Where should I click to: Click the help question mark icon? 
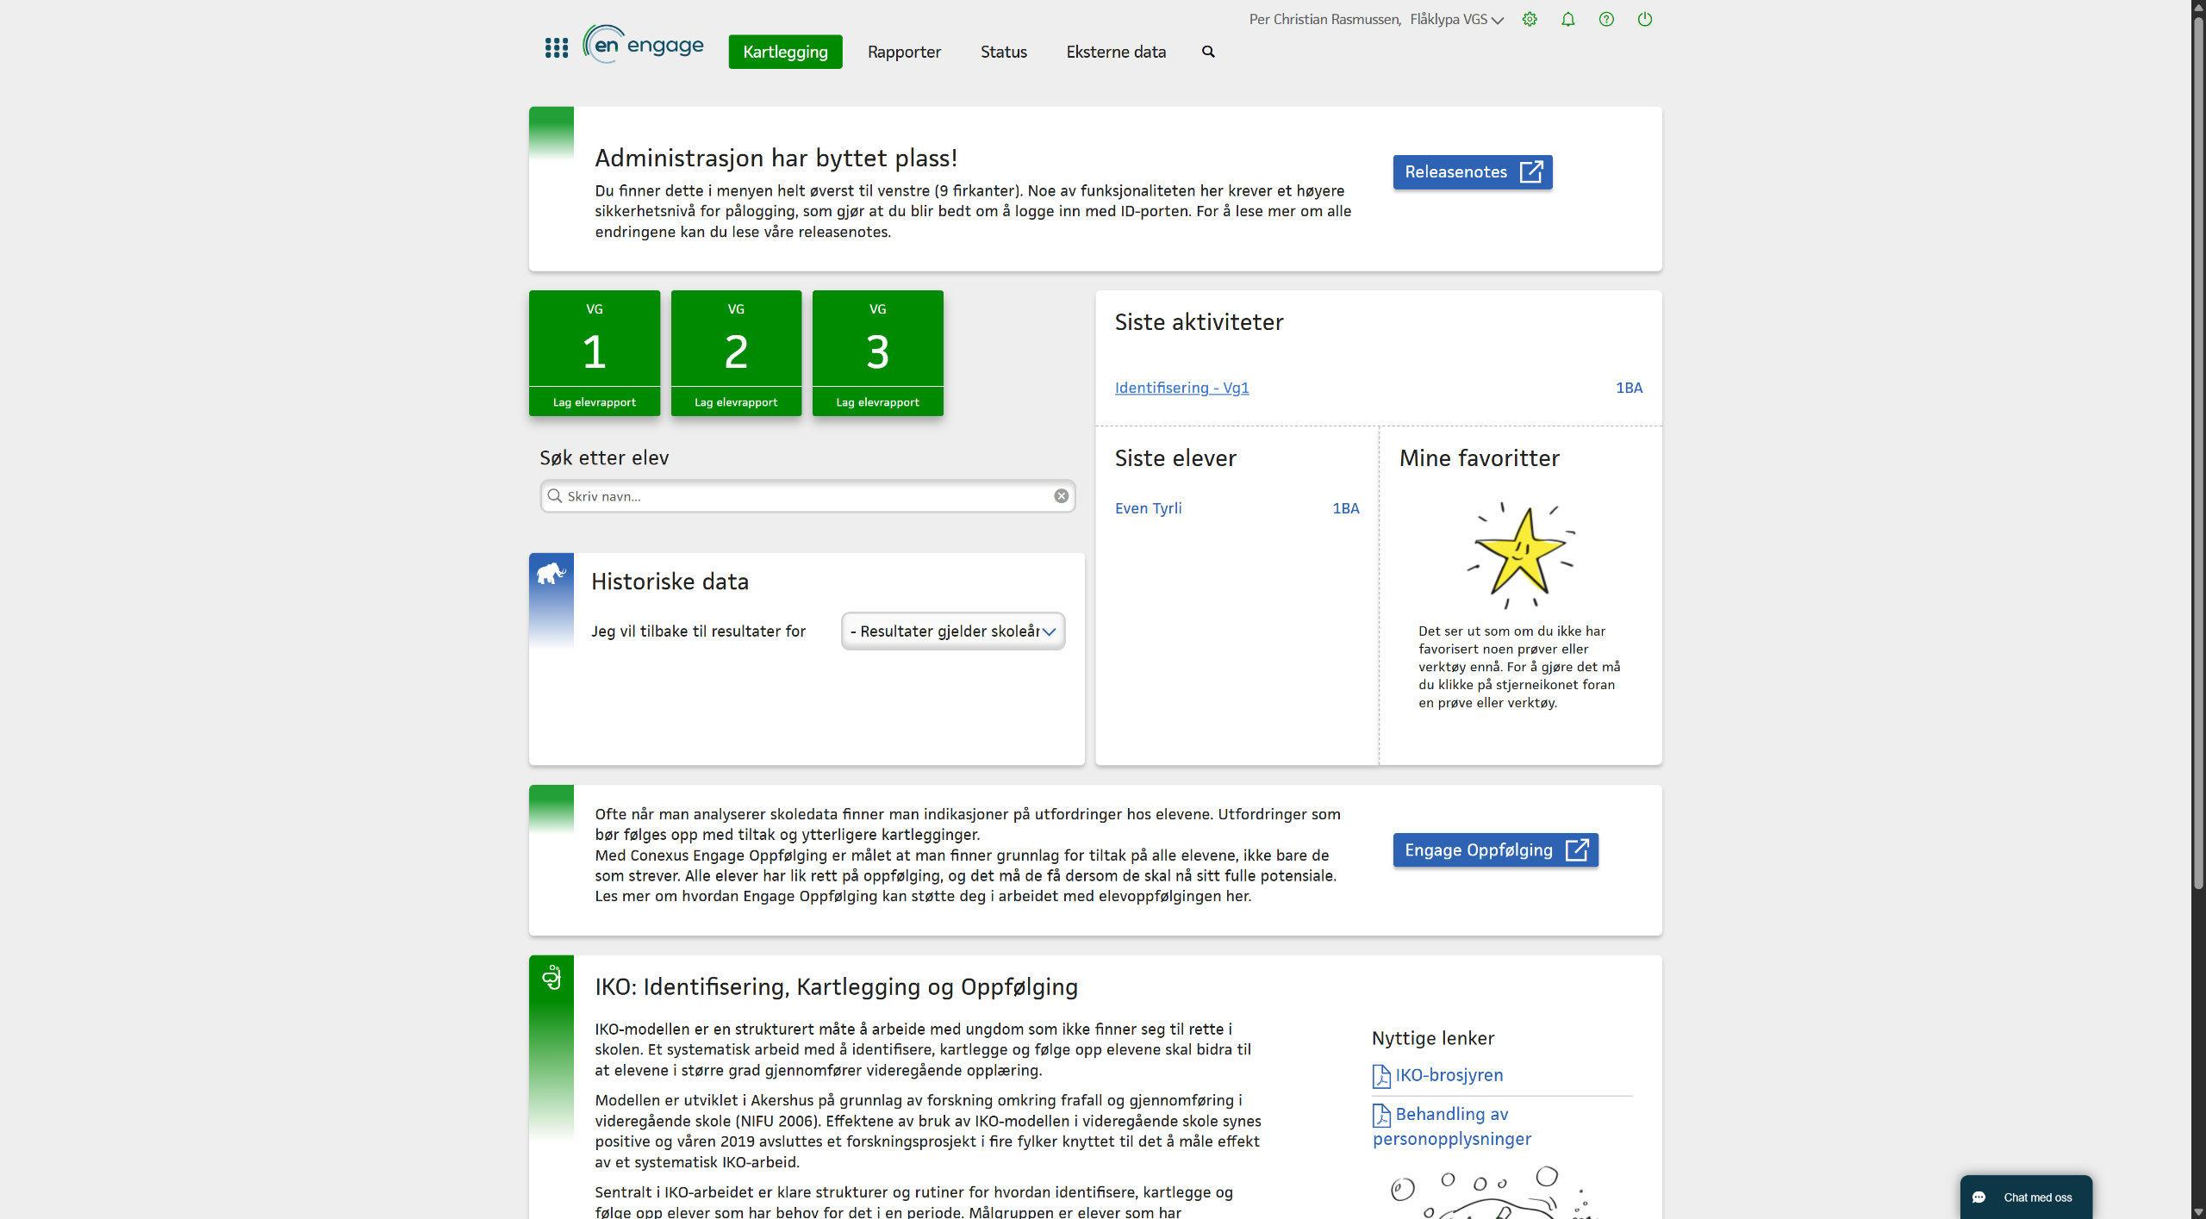pos(1606,19)
